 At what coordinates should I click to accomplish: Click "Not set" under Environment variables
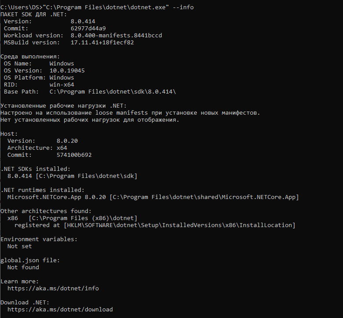pyautogui.click(x=20, y=246)
